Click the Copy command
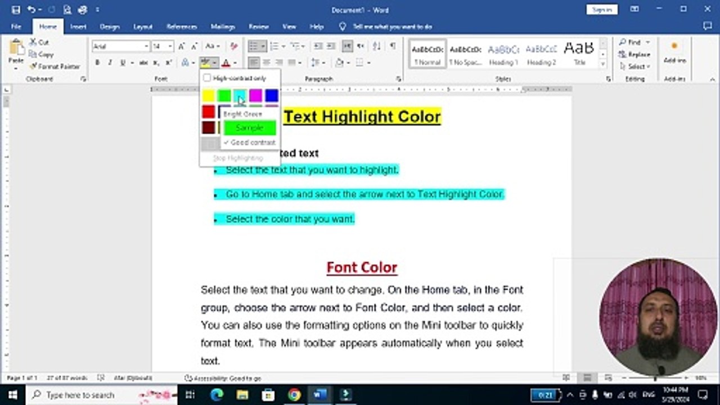 click(42, 54)
